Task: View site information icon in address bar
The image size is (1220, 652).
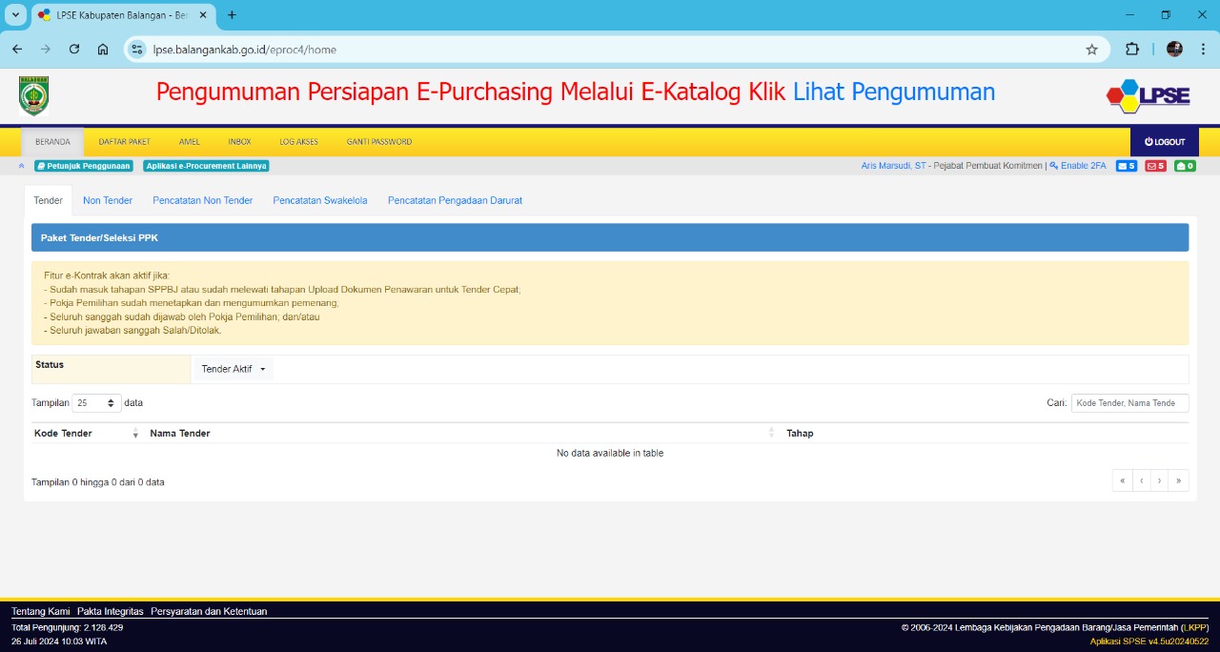Action: pos(137,50)
